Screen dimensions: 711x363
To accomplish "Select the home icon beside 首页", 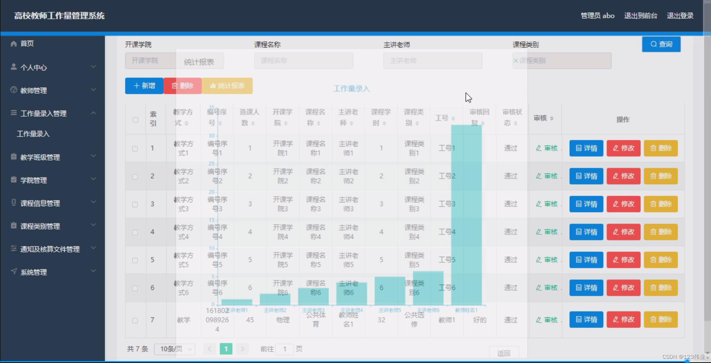I will (x=13, y=43).
